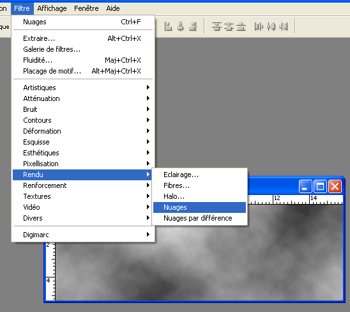Click the Align right edges icon
This screenshot has height=312, width=350.
pyautogui.click(x=193, y=27)
